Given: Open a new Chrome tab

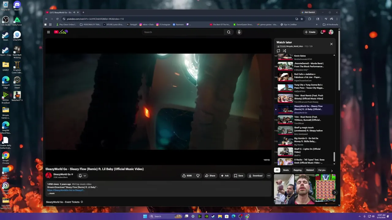Looking at the screenshot, I should coord(83,13).
